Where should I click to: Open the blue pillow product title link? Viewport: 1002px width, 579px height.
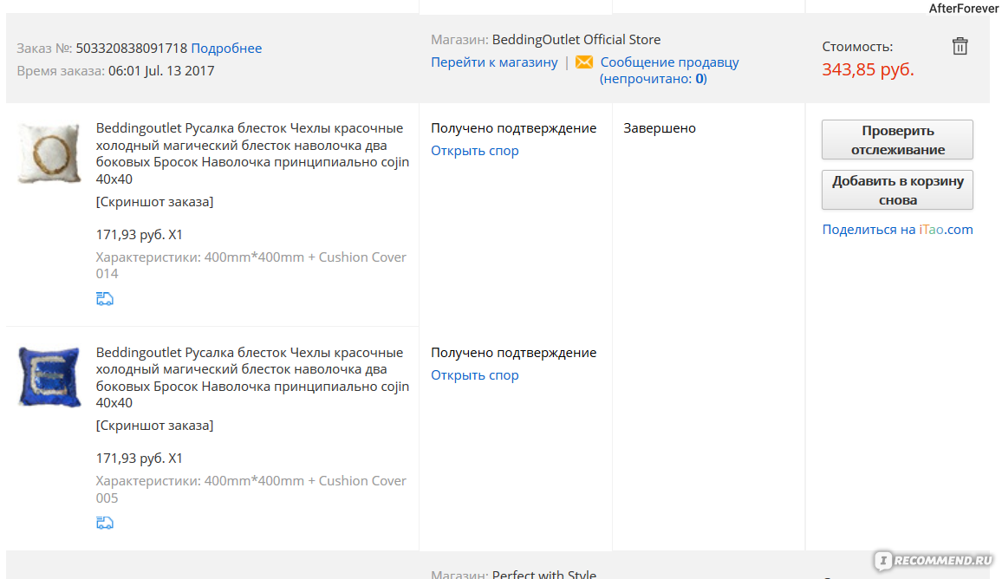(x=252, y=377)
